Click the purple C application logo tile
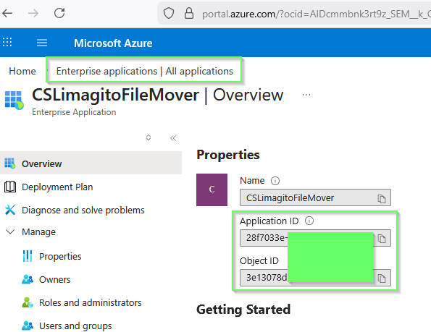This screenshot has width=431, height=332. coord(212,190)
